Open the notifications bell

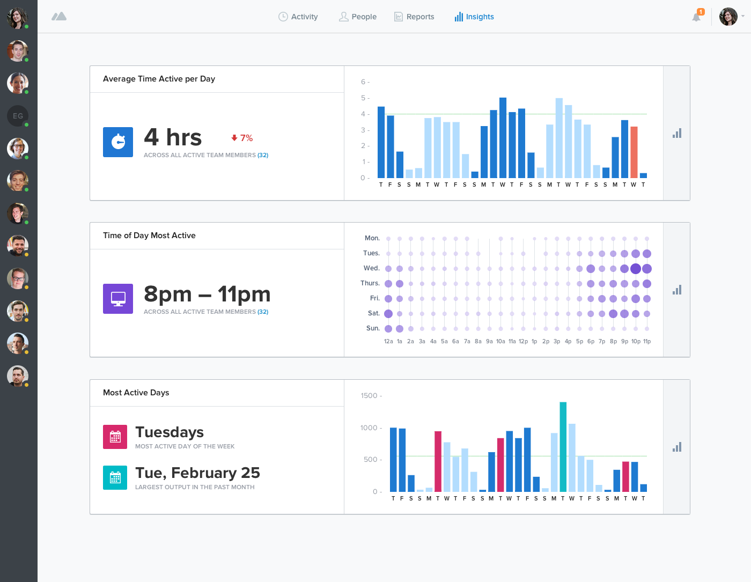pos(696,17)
